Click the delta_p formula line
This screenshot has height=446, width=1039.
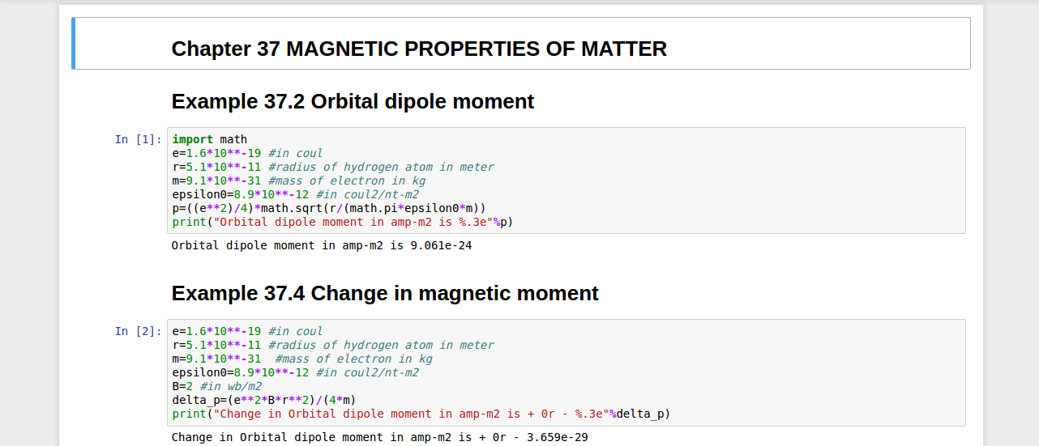(263, 400)
